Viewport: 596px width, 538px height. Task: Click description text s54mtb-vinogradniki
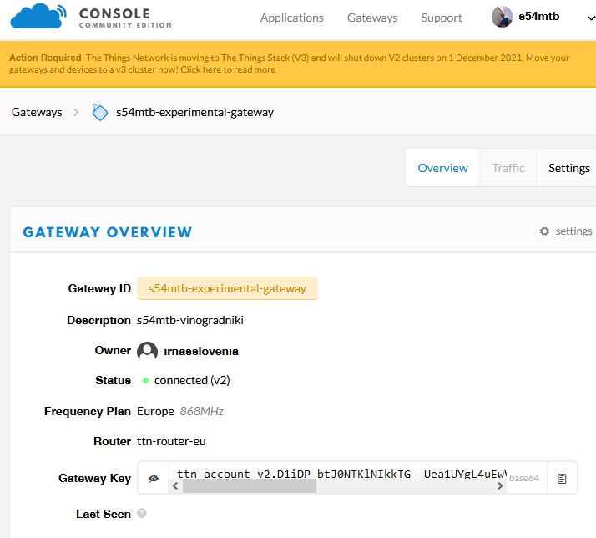click(x=190, y=320)
